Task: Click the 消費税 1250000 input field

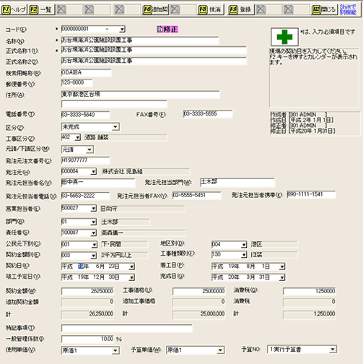Action: pyautogui.click(x=310, y=291)
